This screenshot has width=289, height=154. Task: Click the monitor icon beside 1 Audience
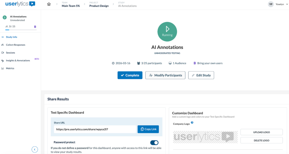click(170, 63)
